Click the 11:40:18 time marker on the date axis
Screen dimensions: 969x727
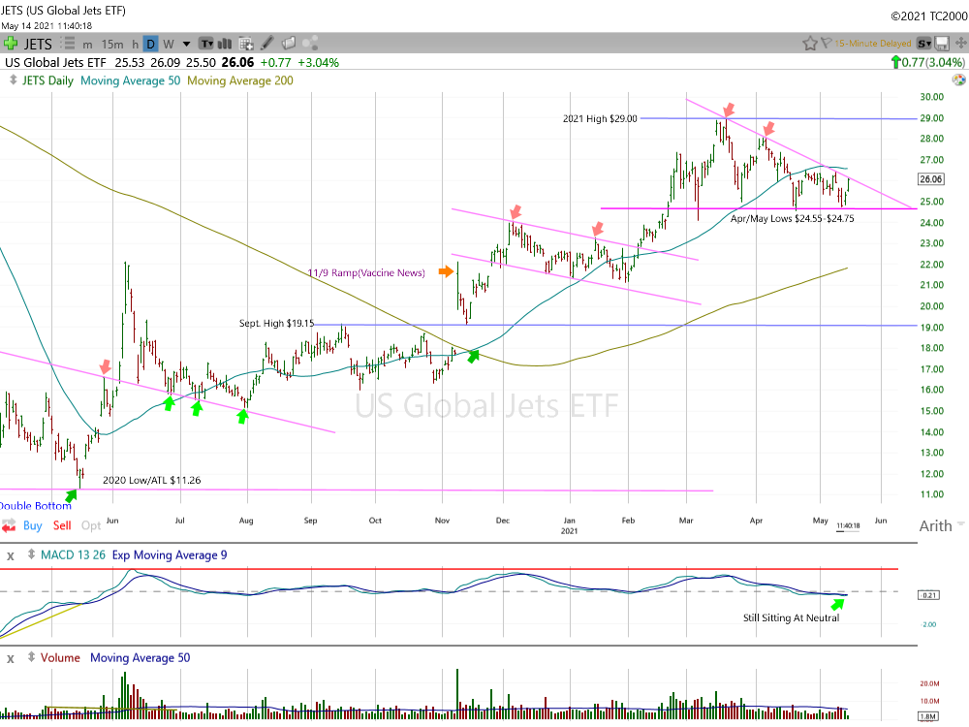click(848, 526)
